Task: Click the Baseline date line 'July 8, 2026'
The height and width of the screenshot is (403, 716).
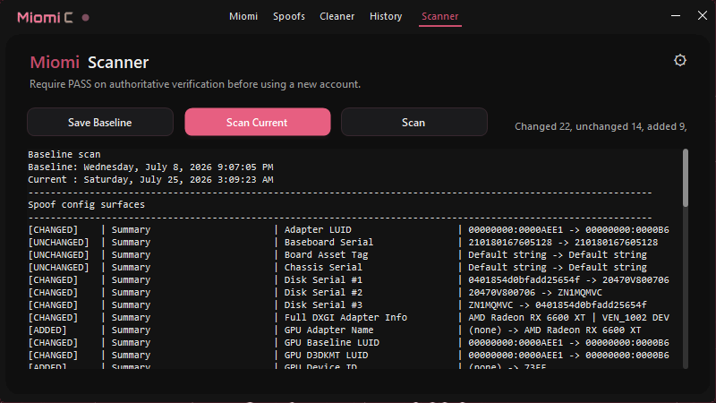Action: tap(150, 167)
